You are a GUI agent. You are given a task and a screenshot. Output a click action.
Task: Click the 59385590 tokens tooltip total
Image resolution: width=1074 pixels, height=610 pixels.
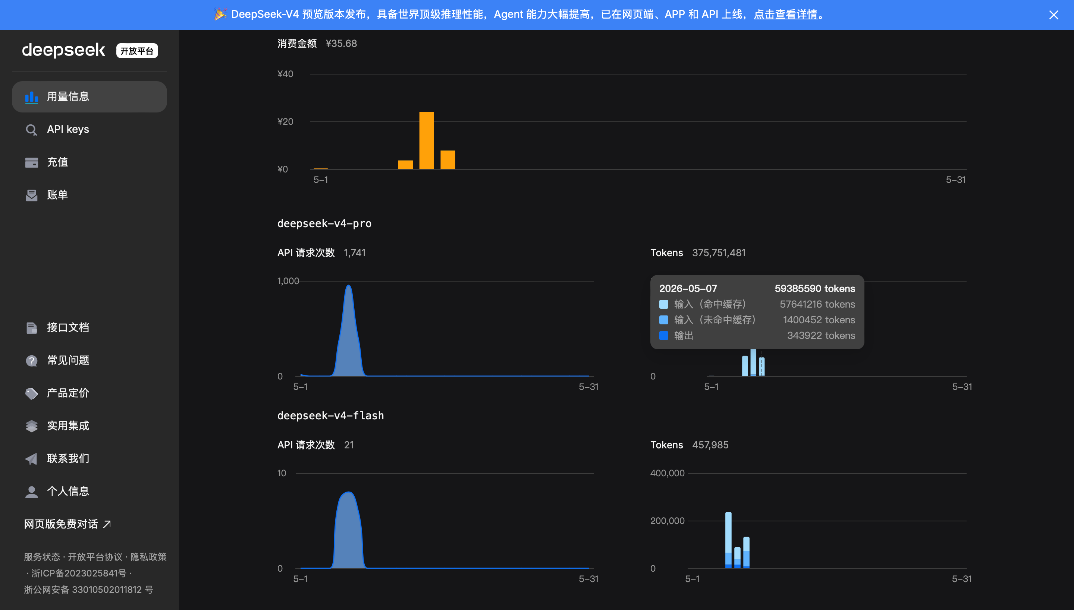tap(815, 289)
